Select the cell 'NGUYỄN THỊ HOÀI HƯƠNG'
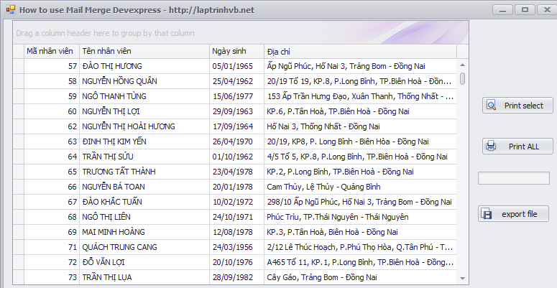 tap(144, 126)
